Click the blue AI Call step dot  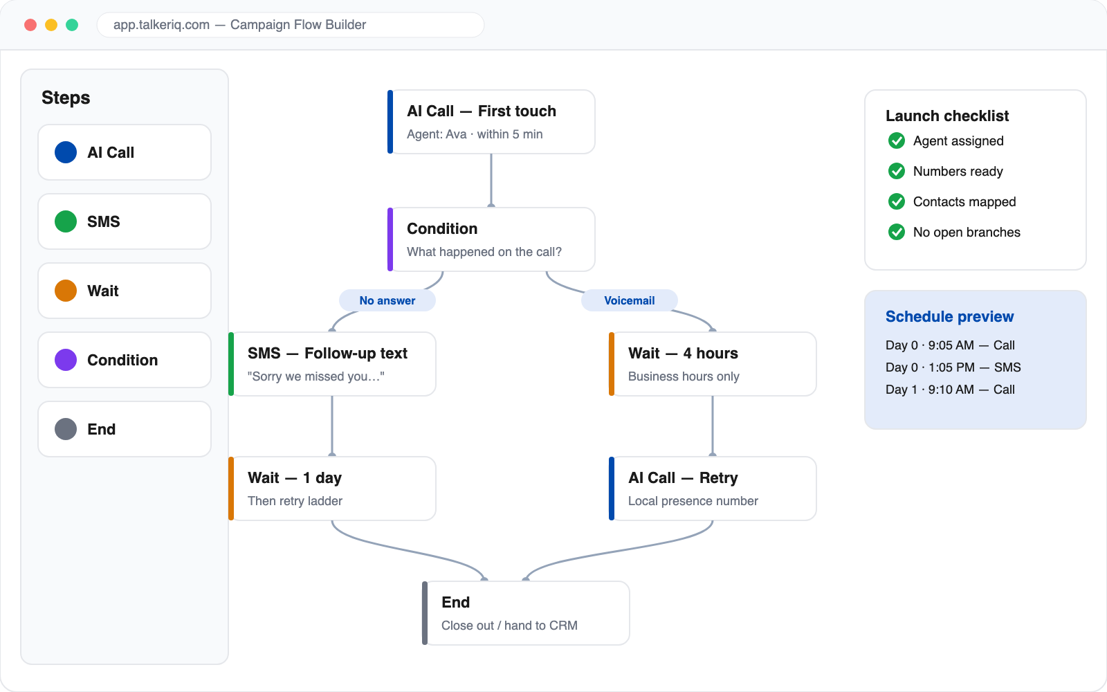[x=66, y=152]
